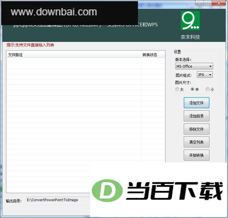The width and height of the screenshot is (228, 218).
Task: Click the 添加目录 button
Action: click(x=196, y=116)
